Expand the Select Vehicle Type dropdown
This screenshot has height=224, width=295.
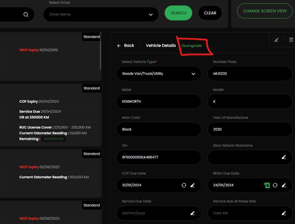coord(159,74)
